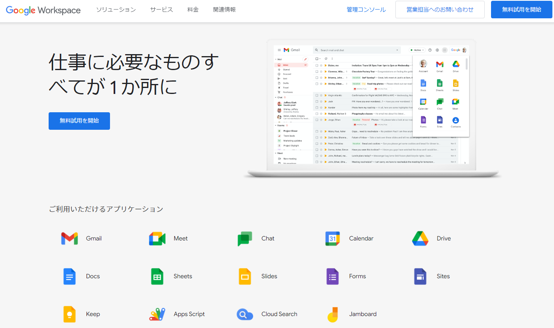The height and width of the screenshot is (328, 554).
Task: Click the blue 無料試用を開始 button
Action: pos(79,121)
